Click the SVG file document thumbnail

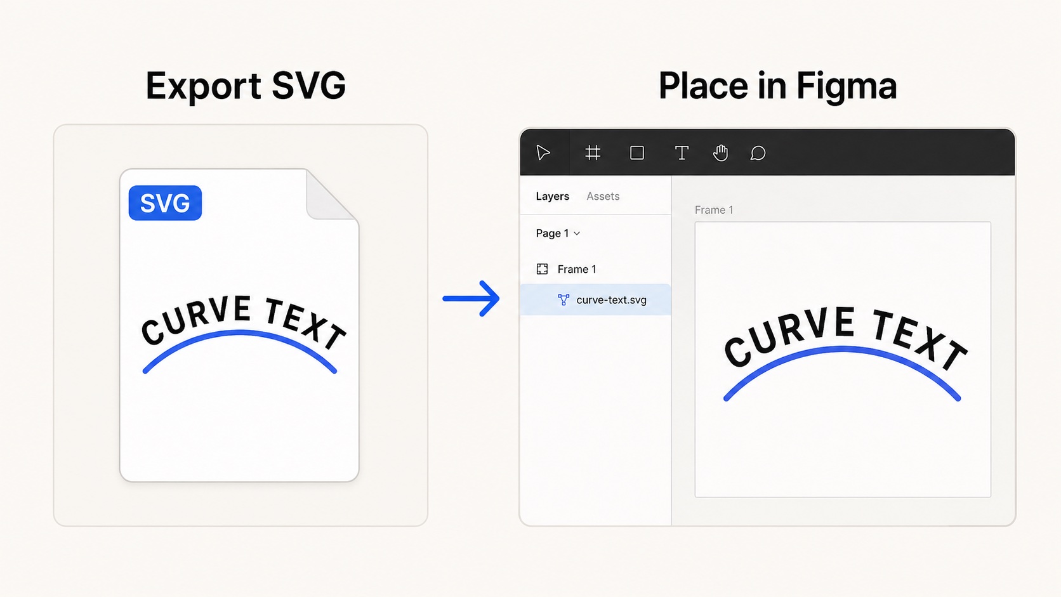pos(239,325)
